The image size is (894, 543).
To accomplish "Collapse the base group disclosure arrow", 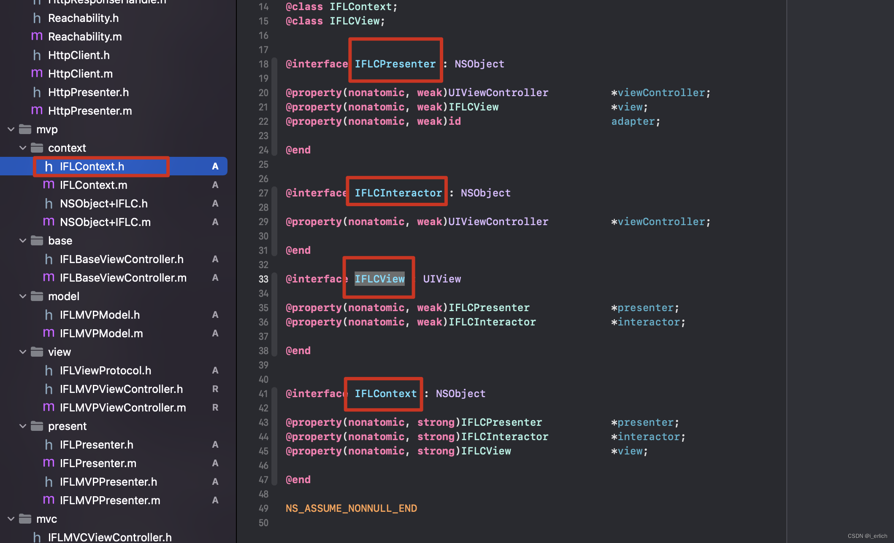I will pyautogui.click(x=23, y=241).
